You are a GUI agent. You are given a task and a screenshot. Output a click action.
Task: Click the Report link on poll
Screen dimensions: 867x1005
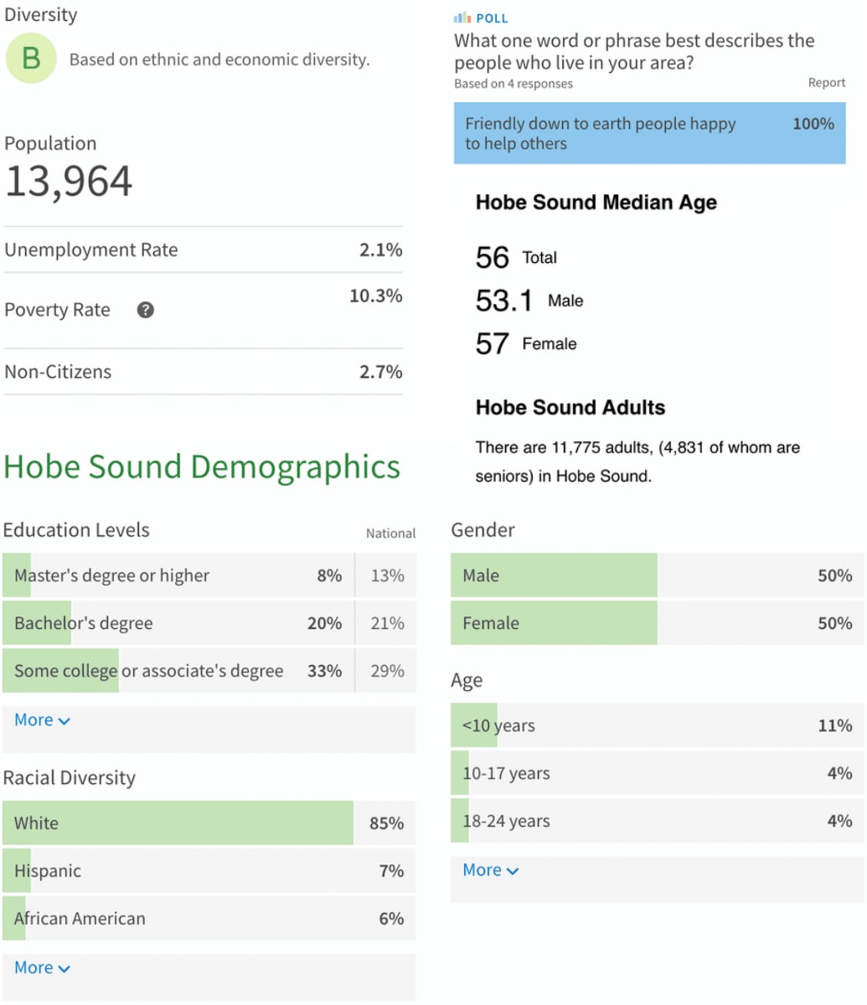tap(826, 83)
